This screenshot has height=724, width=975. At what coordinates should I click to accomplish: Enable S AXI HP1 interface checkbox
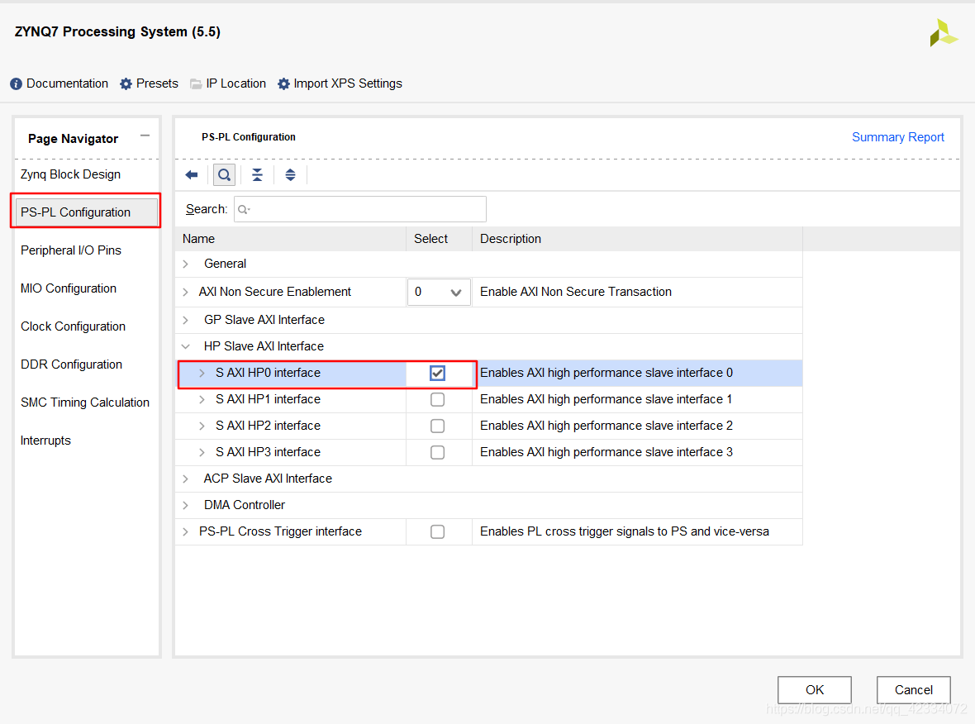[438, 399]
